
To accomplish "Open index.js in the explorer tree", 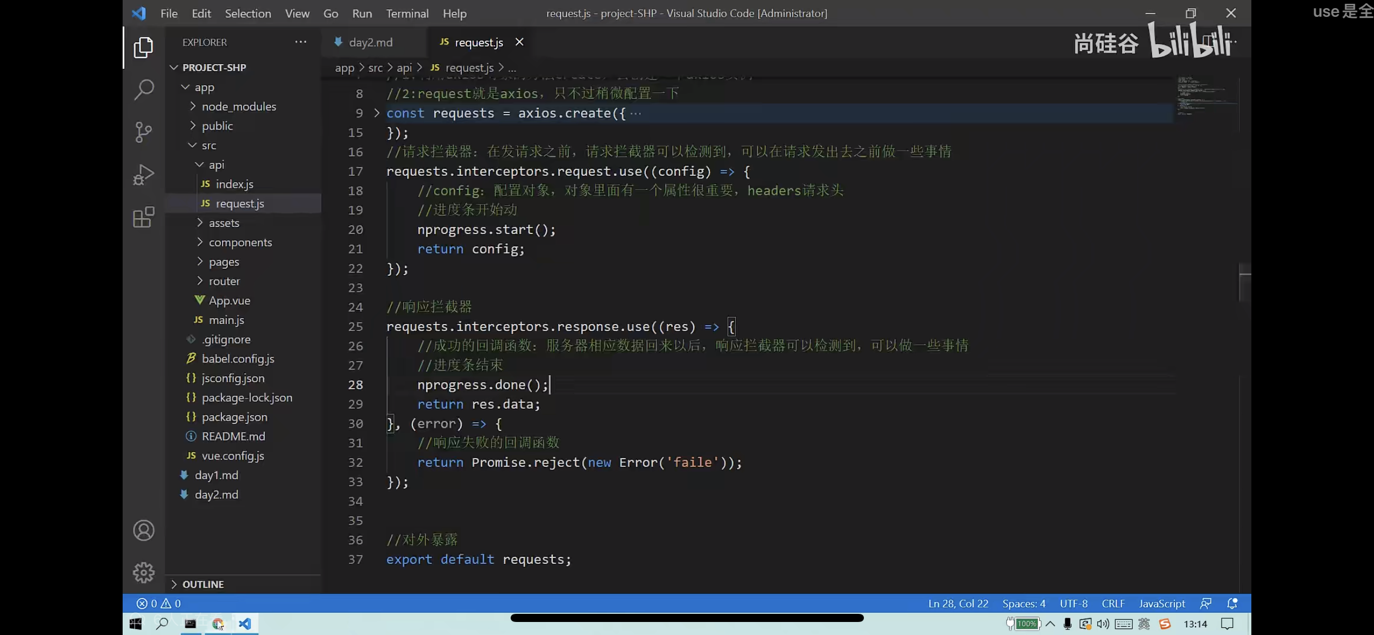I will [x=234, y=184].
